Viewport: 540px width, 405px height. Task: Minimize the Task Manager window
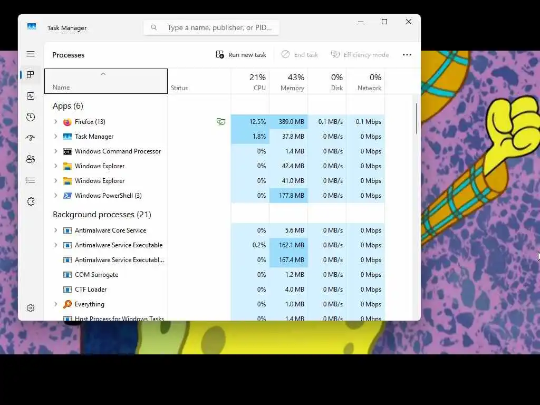pos(361,22)
